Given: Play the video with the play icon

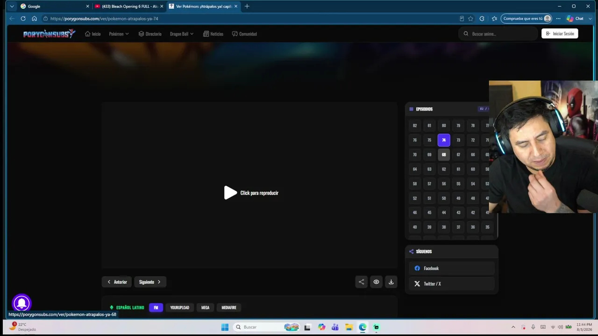Looking at the screenshot, I should [x=230, y=193].
